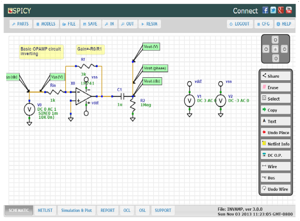Choose the Copy tool
Screen dimensions: 300x221
tap(276, 110)
